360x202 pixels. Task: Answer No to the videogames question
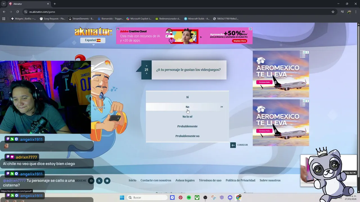[x=187, y=107]
